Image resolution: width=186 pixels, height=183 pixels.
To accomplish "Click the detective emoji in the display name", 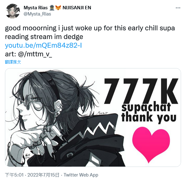I will (52, 8).
